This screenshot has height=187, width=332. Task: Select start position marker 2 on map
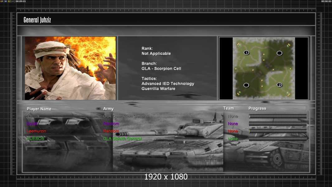click(279, 85)
